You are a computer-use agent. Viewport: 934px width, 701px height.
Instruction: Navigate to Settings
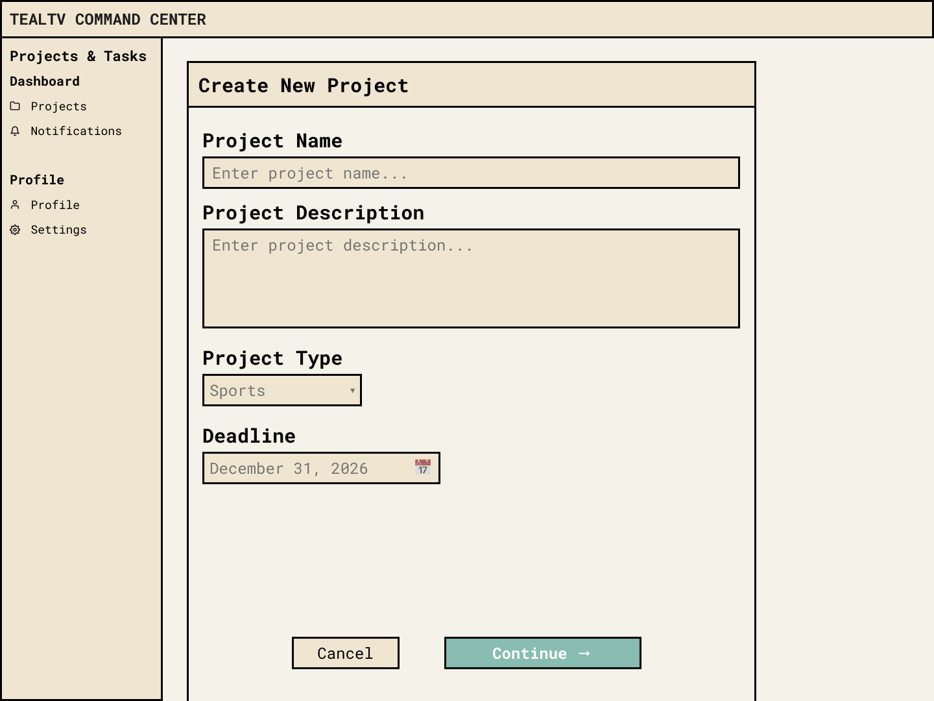point(49,230)
